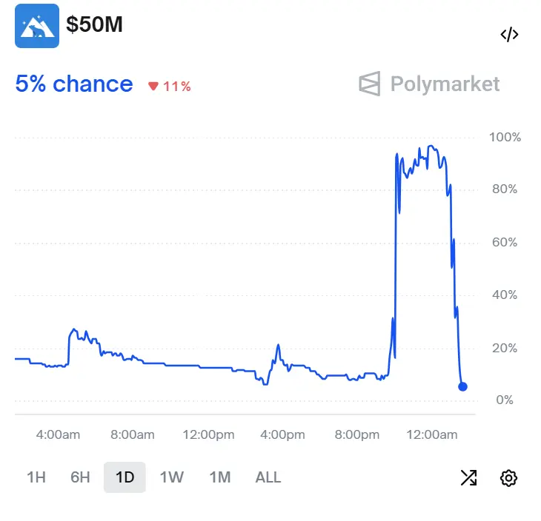Switch to the 6H time range

click(80, 477)
